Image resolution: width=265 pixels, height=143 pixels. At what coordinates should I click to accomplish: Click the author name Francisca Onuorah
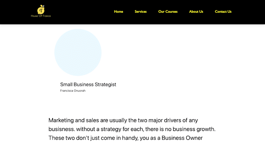[x=72, y=91]
